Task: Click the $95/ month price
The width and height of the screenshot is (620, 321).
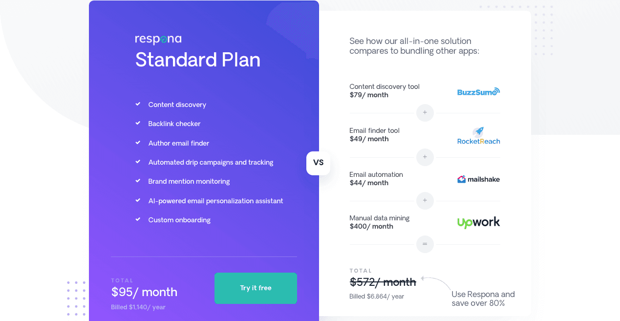Action: point(144,292)
